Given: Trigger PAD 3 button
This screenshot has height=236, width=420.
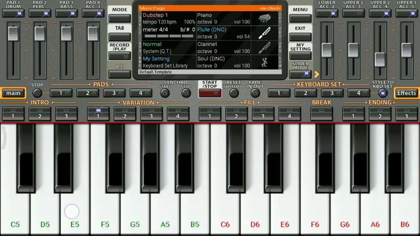Looking at the screenshot, I should tap(114, 93).
